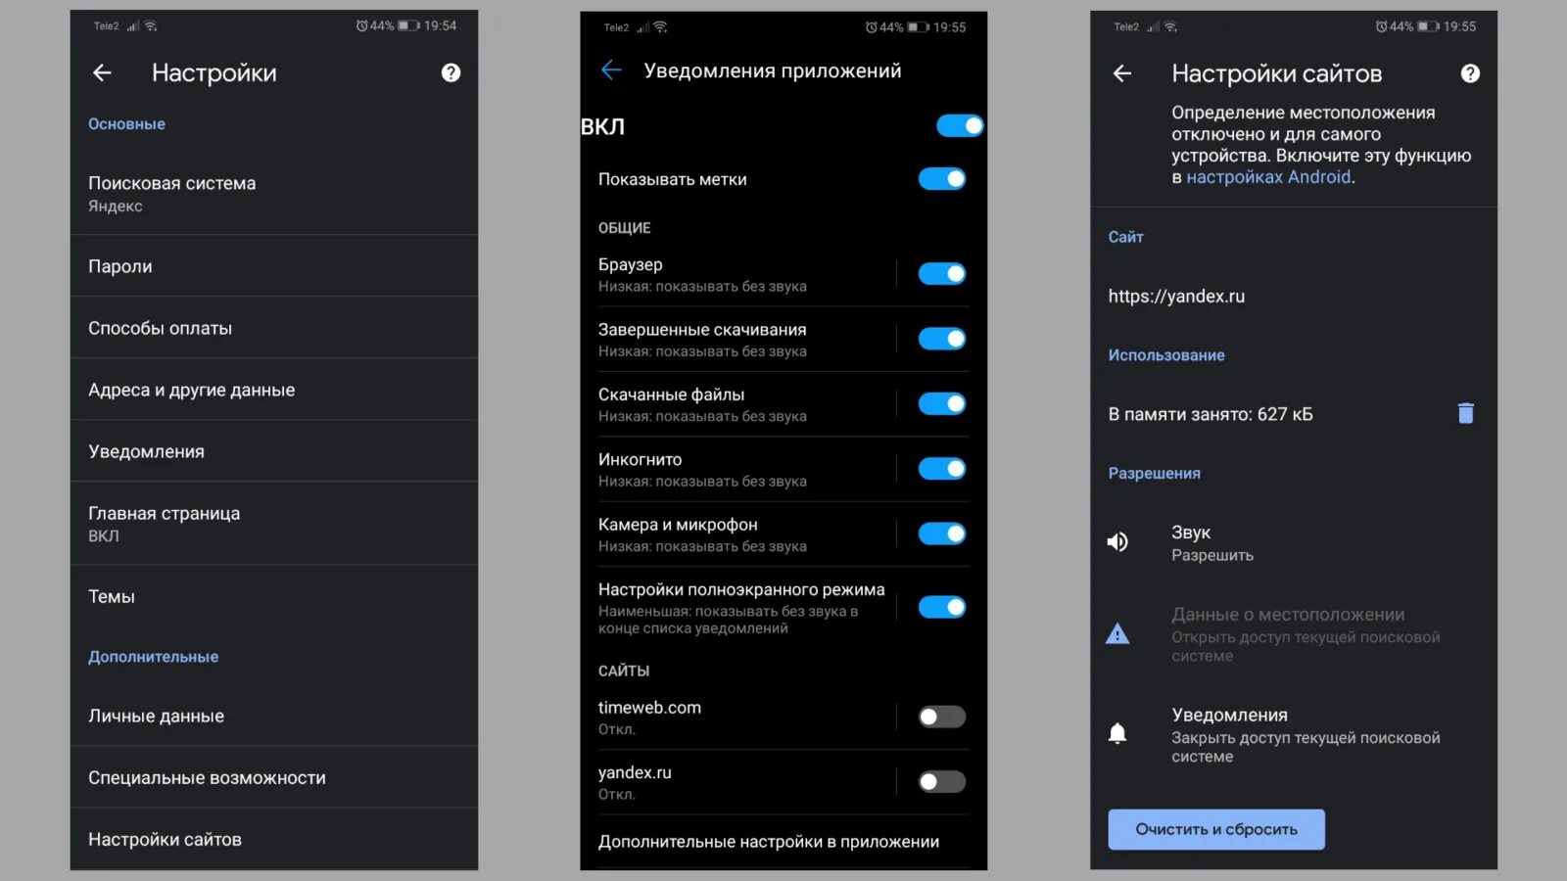Open Личные данные settings
Viewport: 1567px width, 881px height.
coord(274,716)
